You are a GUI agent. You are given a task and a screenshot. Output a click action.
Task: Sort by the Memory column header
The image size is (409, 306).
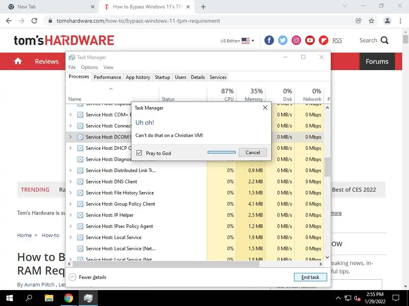(x=251, y=95)
